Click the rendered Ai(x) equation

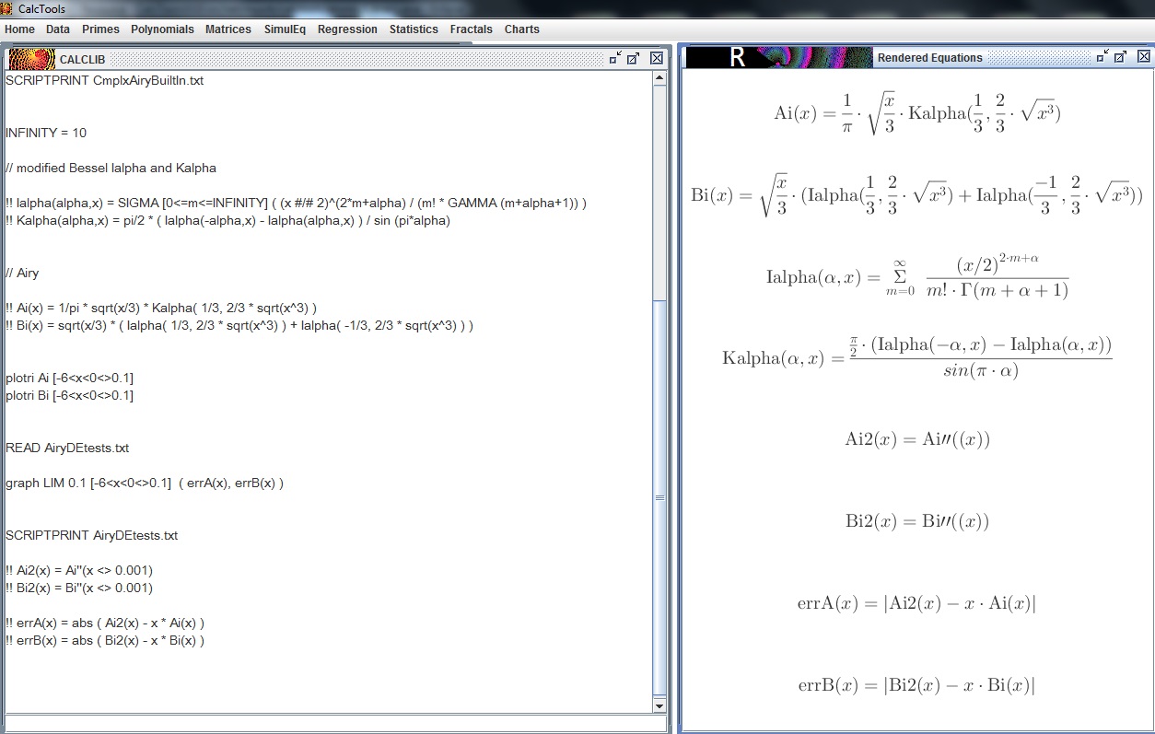tap(917, 113)
